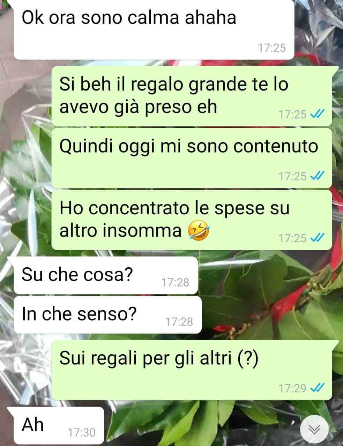343x446 pixels.
Task: Click read ticks on 'Sui regali per gli altri'
Action: (318, 387)
